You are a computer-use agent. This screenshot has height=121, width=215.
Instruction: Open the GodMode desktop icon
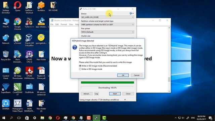pyautogui.click(x=29, y=88)
